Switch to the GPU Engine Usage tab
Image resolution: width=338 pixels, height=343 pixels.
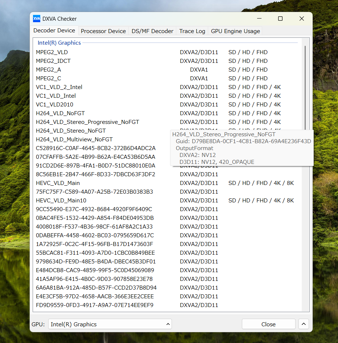(235, 31)
